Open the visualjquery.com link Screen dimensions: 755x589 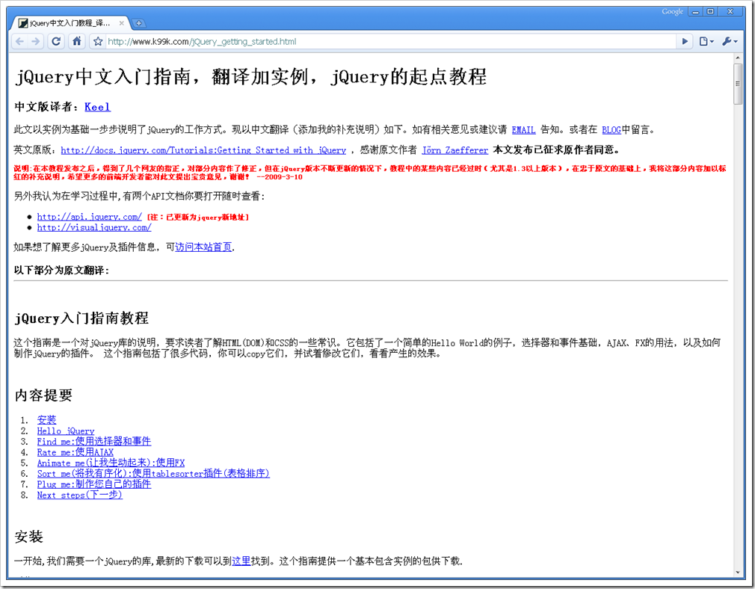click(94, 228)
